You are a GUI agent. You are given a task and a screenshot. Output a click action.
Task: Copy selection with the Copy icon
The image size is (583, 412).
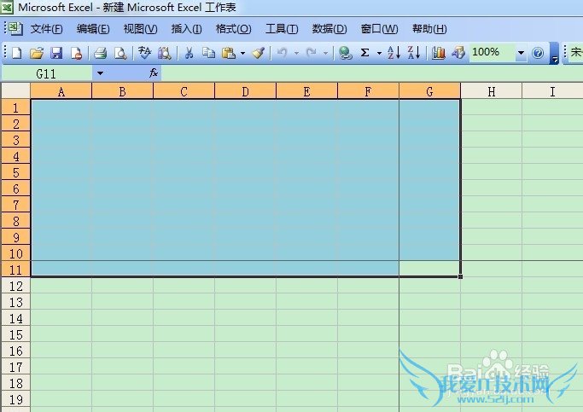coord(208,53)
